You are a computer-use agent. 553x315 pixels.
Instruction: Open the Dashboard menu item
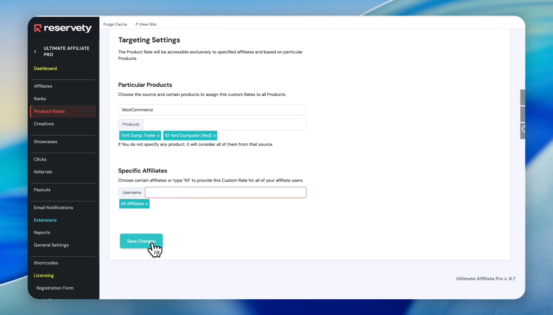click(x=45, y=69)
